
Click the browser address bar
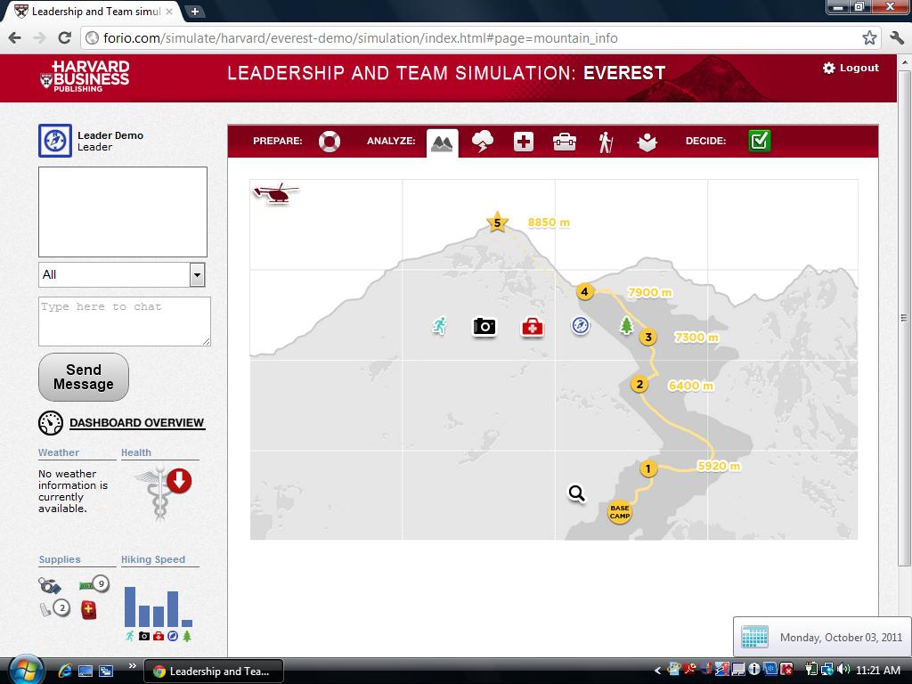[465, 38]
